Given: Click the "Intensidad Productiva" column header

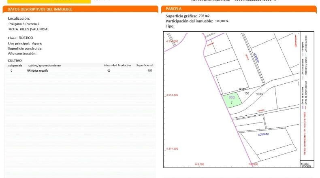Looking at the screenshot, I should [x=117, y=65].
